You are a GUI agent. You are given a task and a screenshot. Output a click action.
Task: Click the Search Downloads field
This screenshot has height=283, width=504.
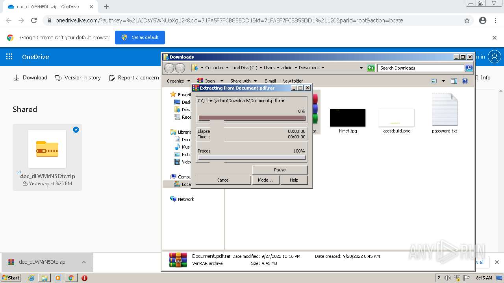421,68
